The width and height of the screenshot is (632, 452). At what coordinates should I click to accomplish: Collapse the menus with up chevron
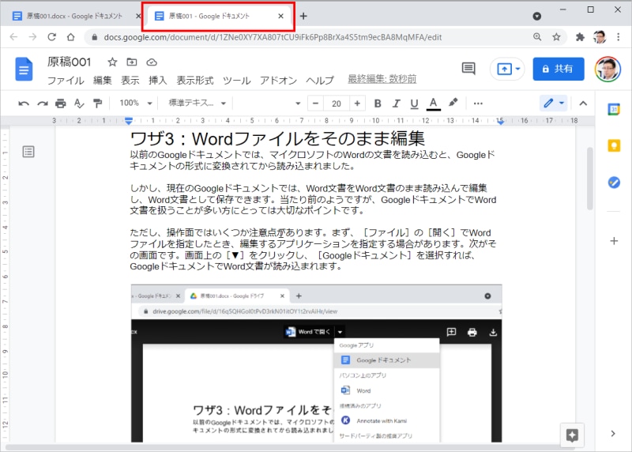583,104
